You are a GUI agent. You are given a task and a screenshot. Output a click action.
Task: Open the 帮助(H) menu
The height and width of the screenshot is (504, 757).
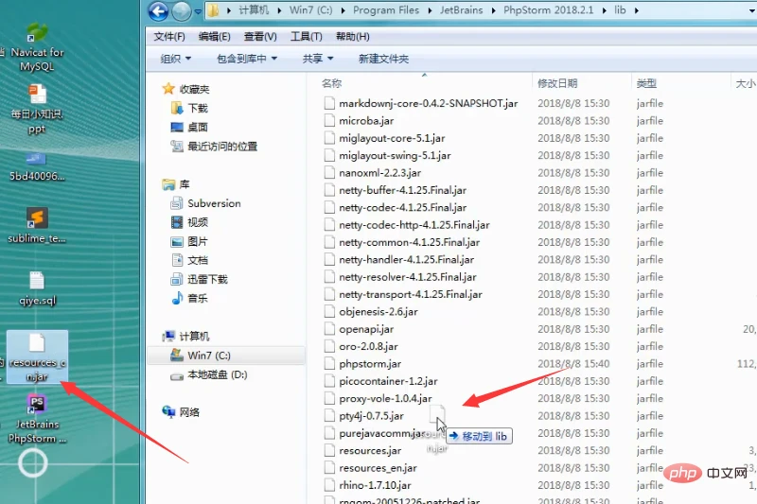[x=352, y=37]
